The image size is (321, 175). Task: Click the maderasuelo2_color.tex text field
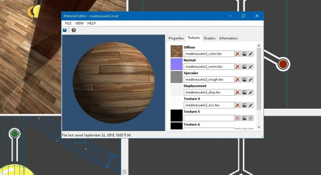[209, 54]
